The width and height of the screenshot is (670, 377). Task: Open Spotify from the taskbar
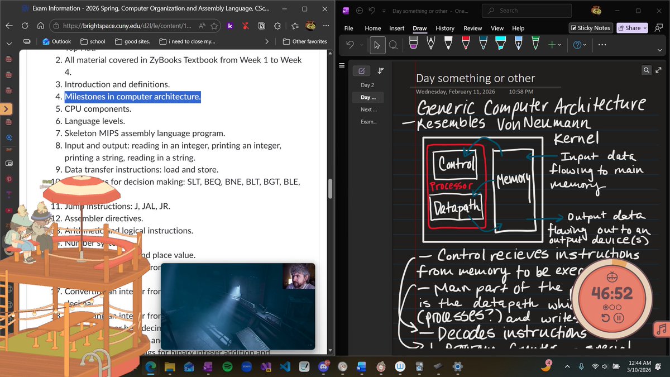click(227, 366)
